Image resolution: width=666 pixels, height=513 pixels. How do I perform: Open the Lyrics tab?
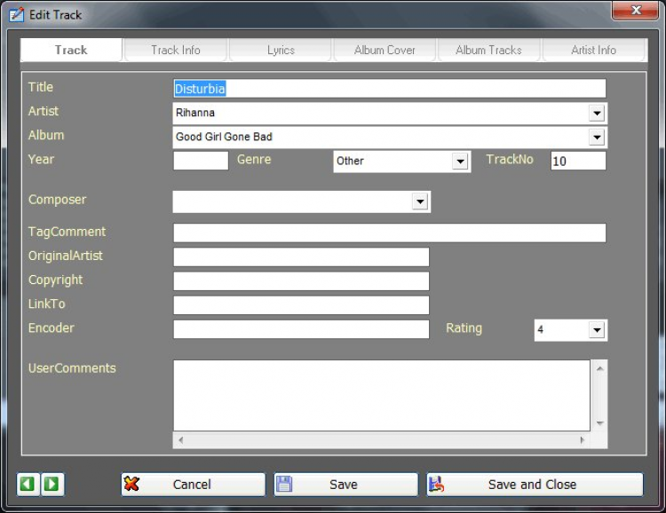(281, 50)
